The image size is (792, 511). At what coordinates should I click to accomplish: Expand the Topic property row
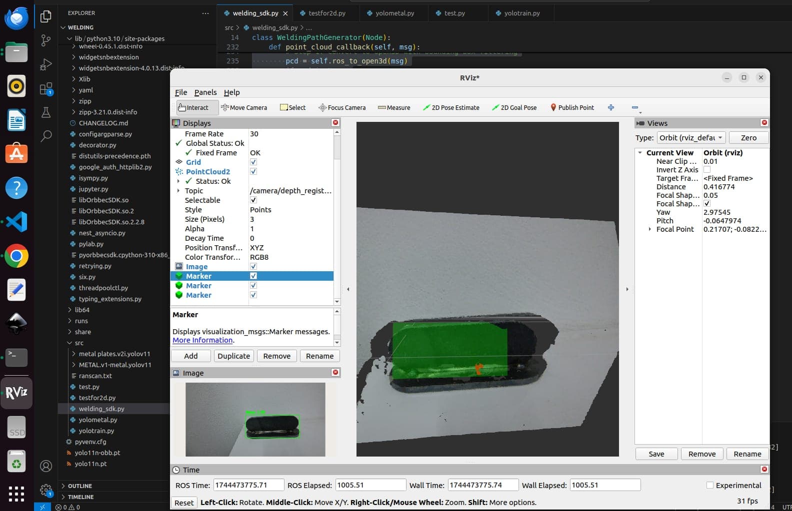click(178, 190)
